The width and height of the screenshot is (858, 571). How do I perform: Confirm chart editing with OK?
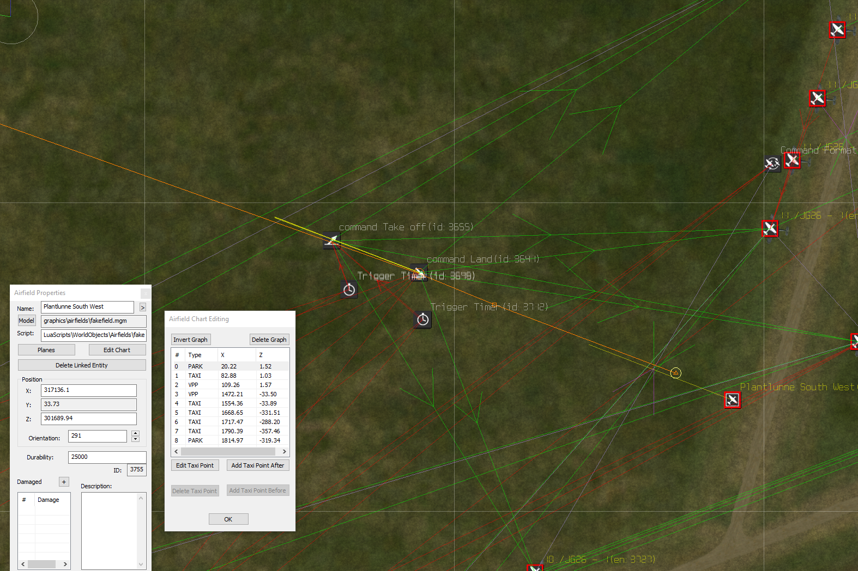point(228,519)
